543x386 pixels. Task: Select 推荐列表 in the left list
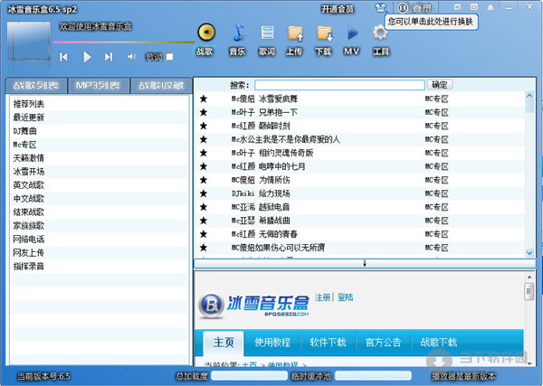click(29, 104)
